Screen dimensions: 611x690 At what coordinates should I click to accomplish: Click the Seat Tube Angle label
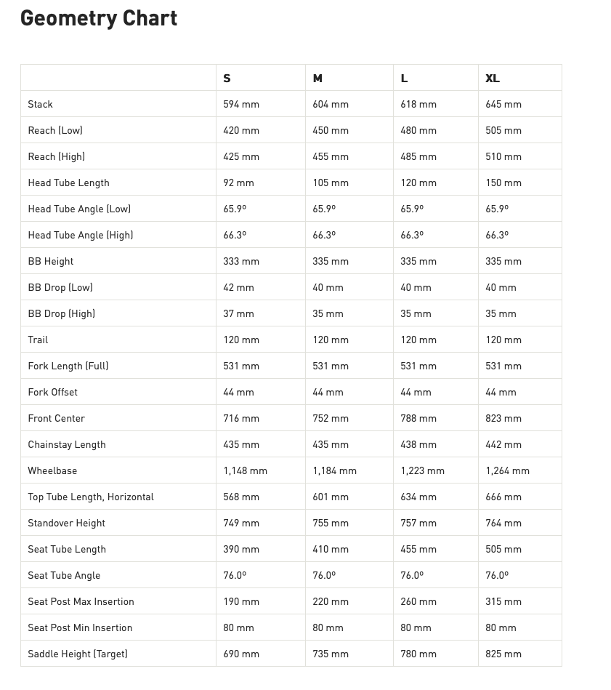click(64, 576)
